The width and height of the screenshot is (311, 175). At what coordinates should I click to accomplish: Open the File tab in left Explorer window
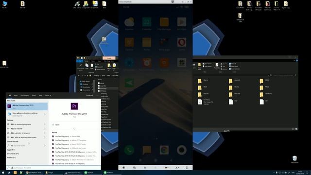click(x=80, y=61)
